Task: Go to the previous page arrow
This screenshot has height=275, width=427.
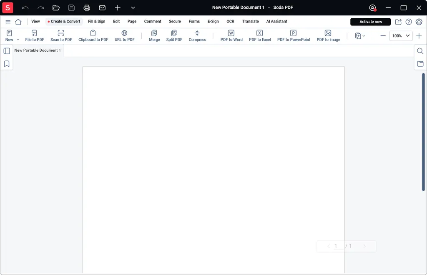Action: (329, 246)
